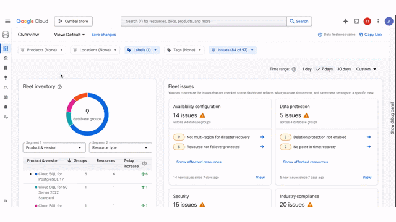Open notifications badge showing 13
This screenshot has height=222, width=396.
[x=367, y=22]
